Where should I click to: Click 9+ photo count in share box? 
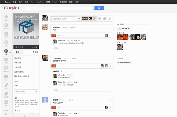(79, 18)
